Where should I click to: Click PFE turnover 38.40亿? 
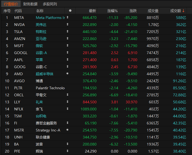click(x=180, y=151)
